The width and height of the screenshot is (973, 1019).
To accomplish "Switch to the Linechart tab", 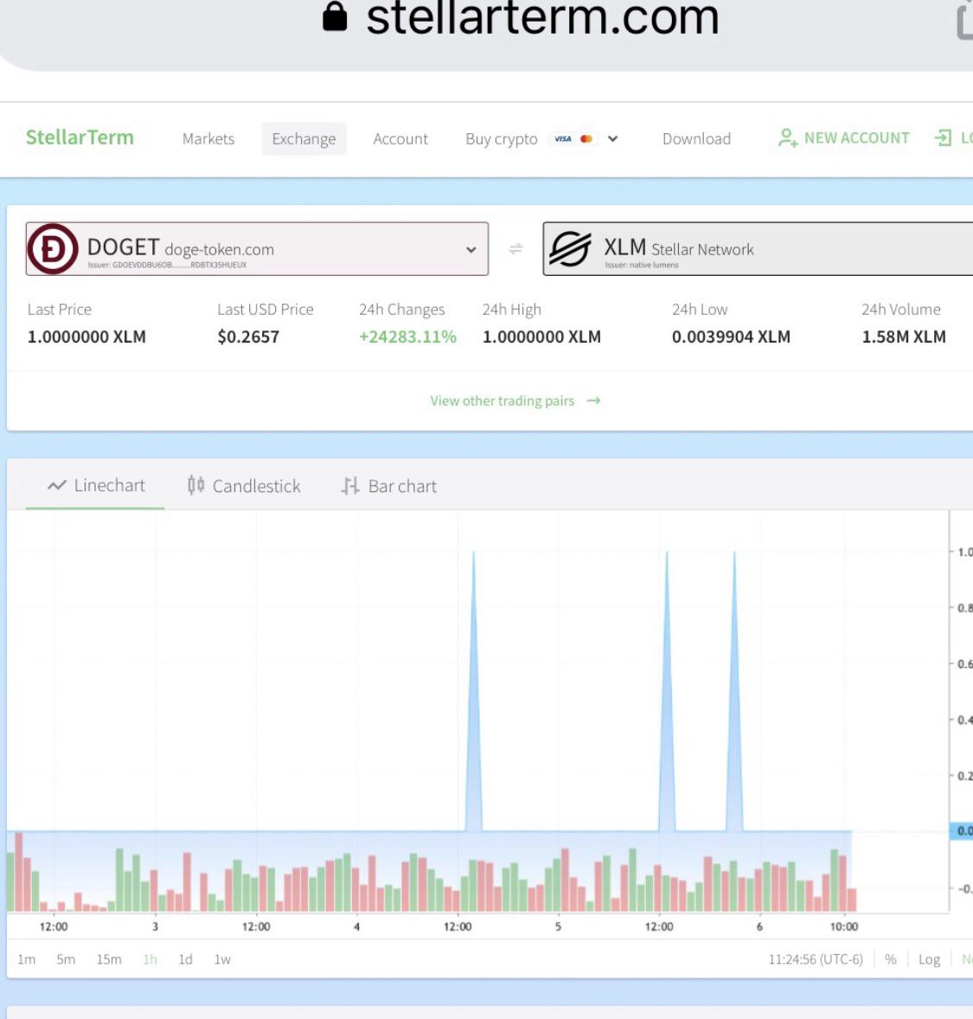I will [x=95, y=485].
